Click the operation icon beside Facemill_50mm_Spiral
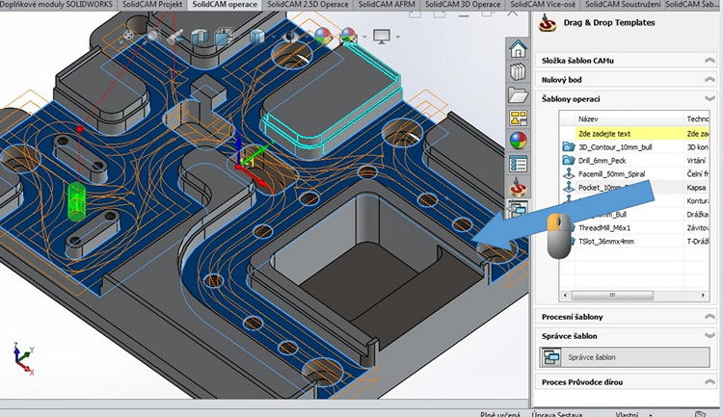This screenshot has height=417, width=723. pyautogui.click(x=569, y=173)
